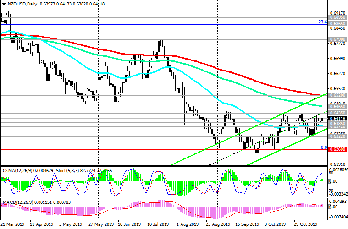Viewport: 348px width, 229px height.
Task: Click the 0.69170 price scale value
Action: point(337,13)
